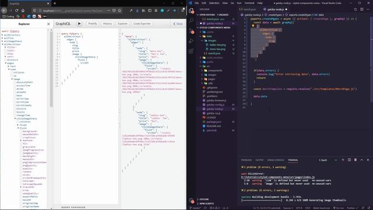The height and width of the screenshot is (210, 373).
Task: Show the lightbulb code action in the editor
Action: (253, 26)
